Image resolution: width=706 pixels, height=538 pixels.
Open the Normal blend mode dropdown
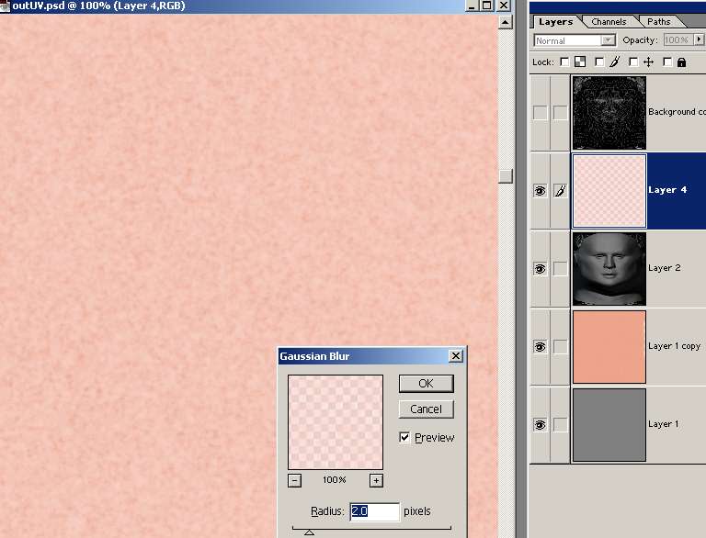point(608,40)
